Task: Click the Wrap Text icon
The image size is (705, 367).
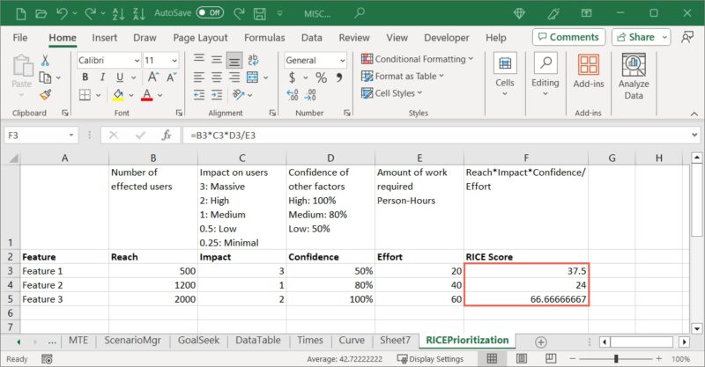Action: (x=253, y=60)
